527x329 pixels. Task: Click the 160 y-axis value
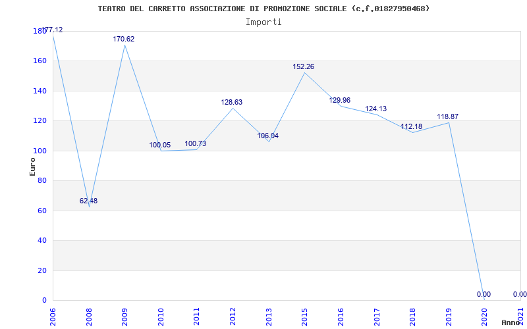[40, 61]
